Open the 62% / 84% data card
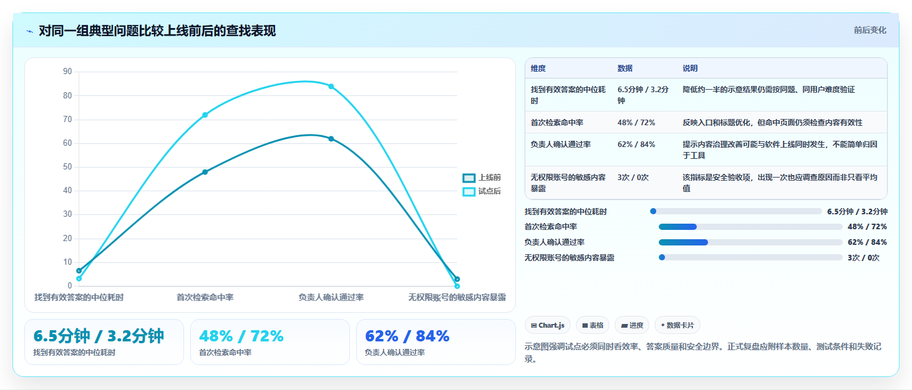Image resolution: width=912 pixels, height=390 pixels. pyautogui.click(x=436, y=342)
